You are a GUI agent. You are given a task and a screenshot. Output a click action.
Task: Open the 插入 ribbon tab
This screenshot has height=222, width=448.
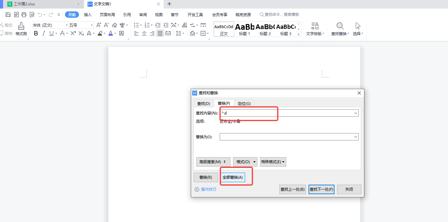(88, 15)
